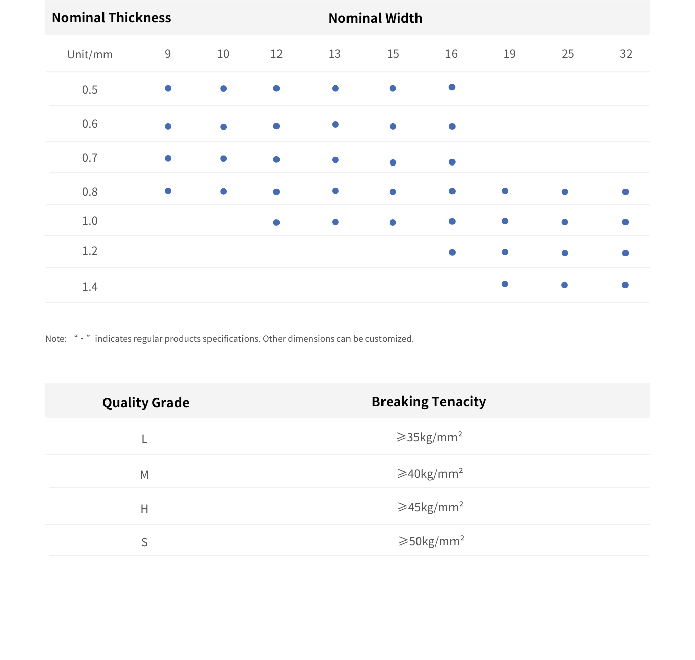The width and height of the screenshot is (695, 660).
Task: Click the dot for 0.5 thickness, 15 width
Action: (393, 88)
